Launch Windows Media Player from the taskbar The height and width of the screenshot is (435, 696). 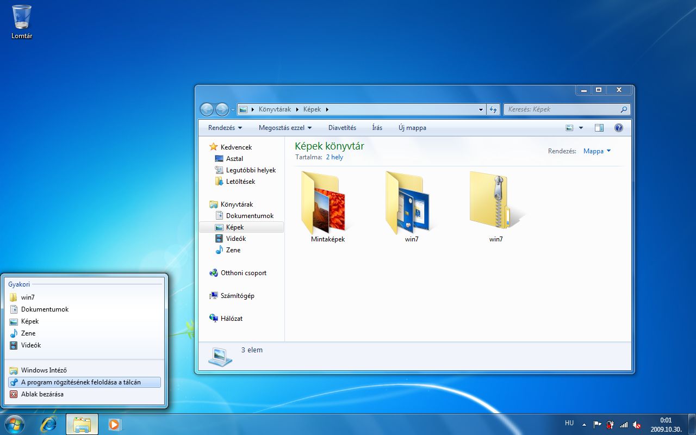[114, 424]
